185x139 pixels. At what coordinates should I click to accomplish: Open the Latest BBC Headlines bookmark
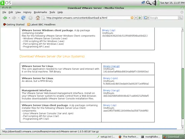tap(41, 25)
